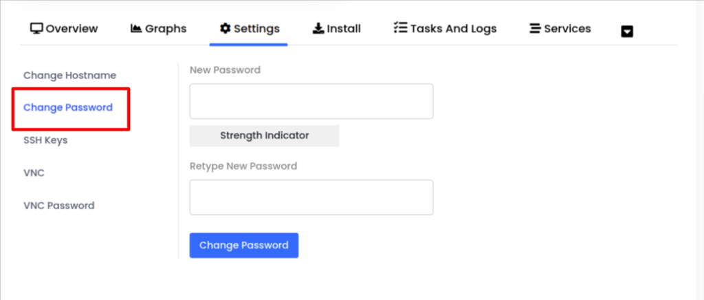The width and height of the screenshot is (704, 300).
Task: Click the gear icon beside Settings
Action: (225, 29)
